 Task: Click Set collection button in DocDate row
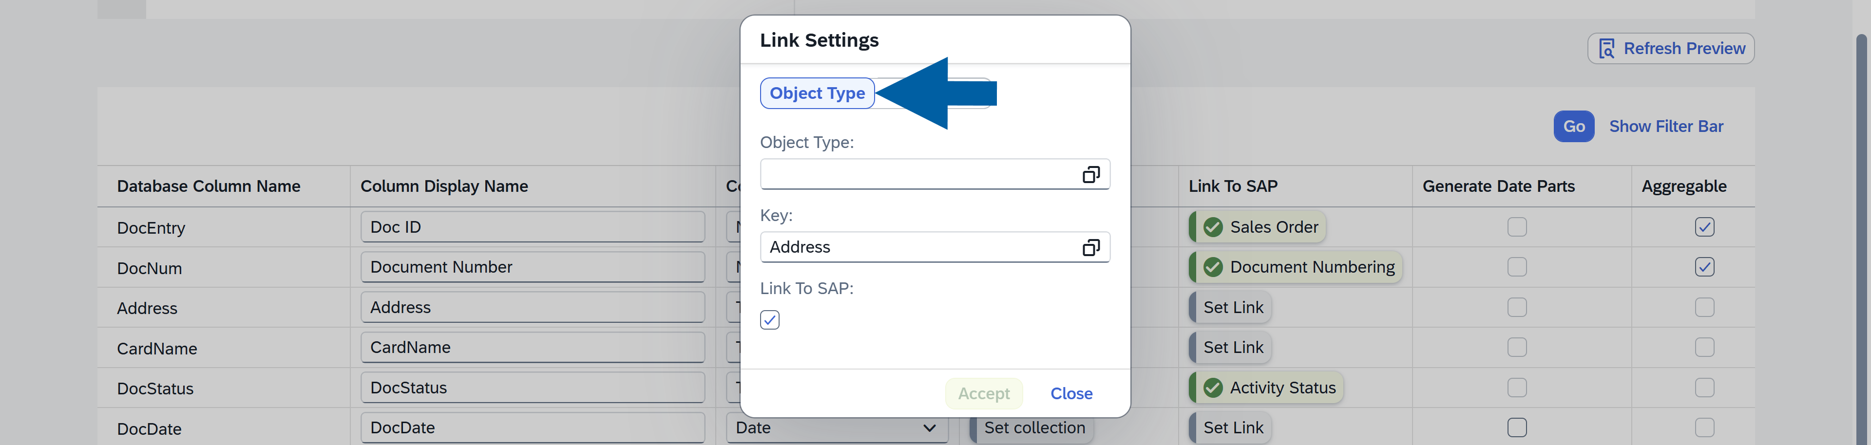click(x=1033, y=427)
